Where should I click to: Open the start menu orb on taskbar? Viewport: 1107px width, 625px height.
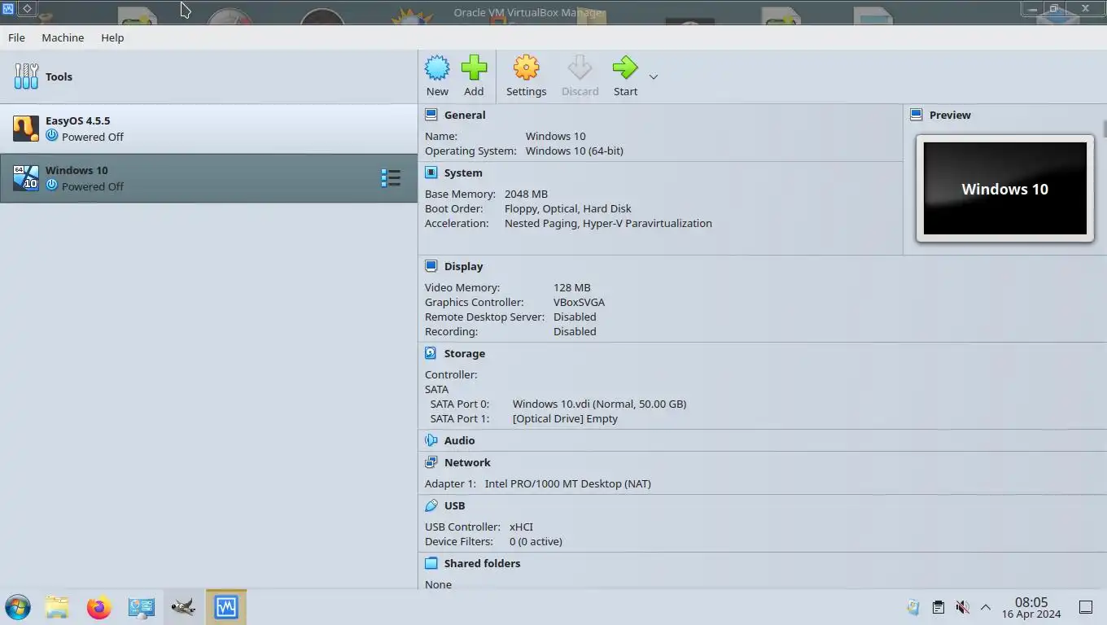point(17,607)
